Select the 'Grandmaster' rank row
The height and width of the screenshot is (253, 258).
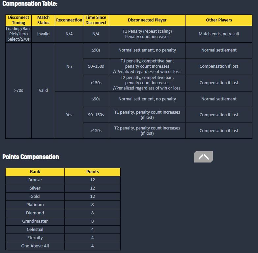tap(63, 221)
